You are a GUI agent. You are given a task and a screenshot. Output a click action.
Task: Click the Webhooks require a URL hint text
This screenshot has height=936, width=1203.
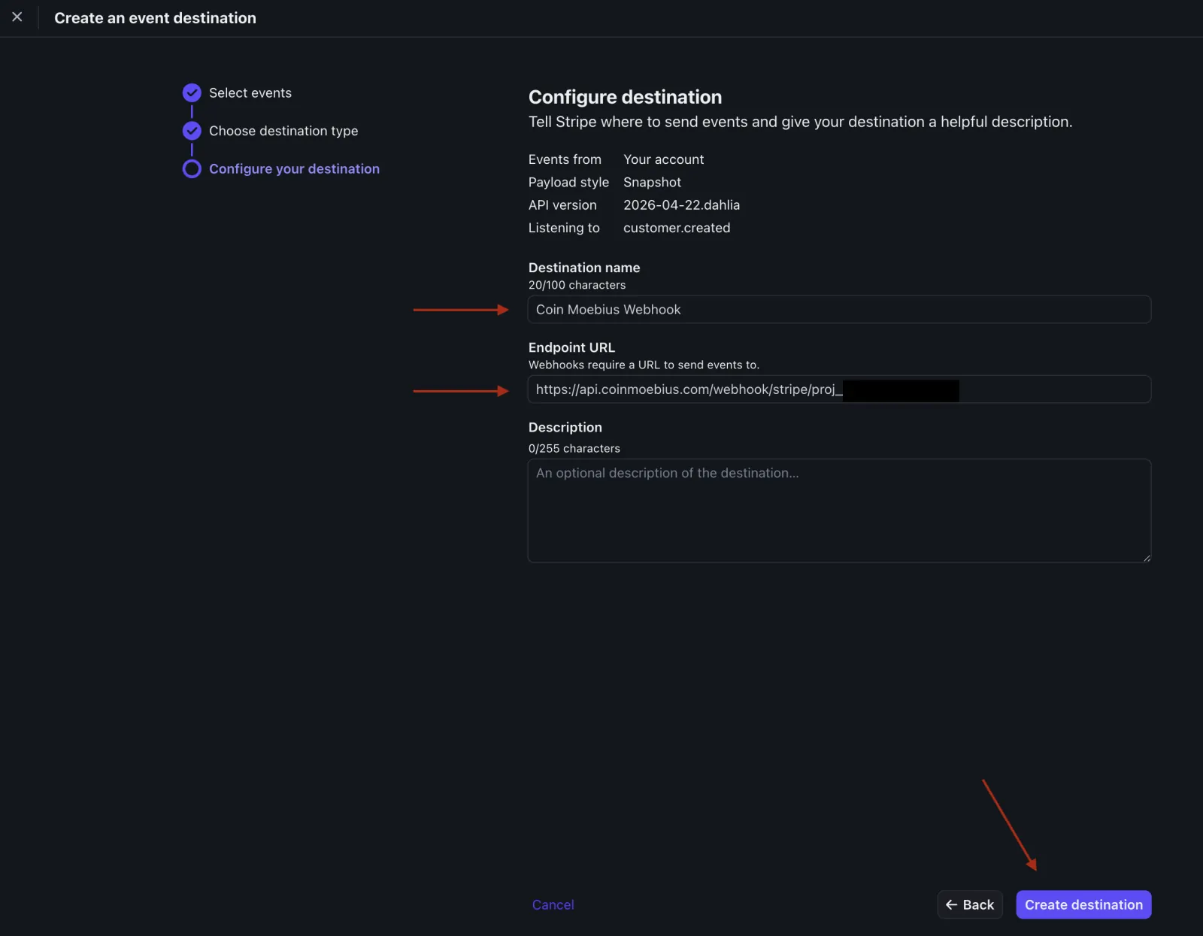tap(644, 365)
